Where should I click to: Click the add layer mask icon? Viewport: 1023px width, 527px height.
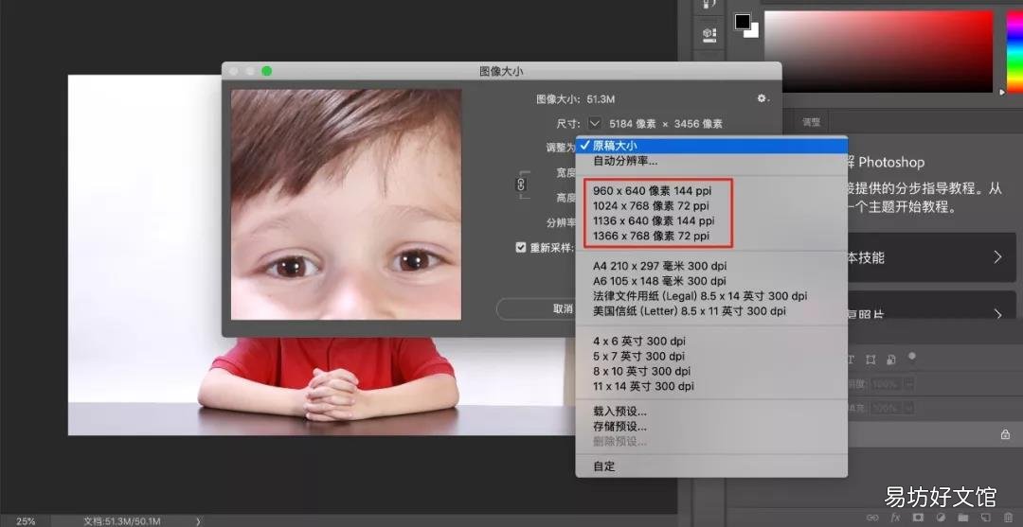pos(918,518)
